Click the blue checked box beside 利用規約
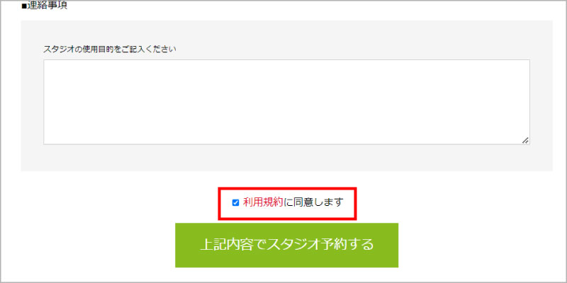Viewport: 567px width, 283px height. 235,203
